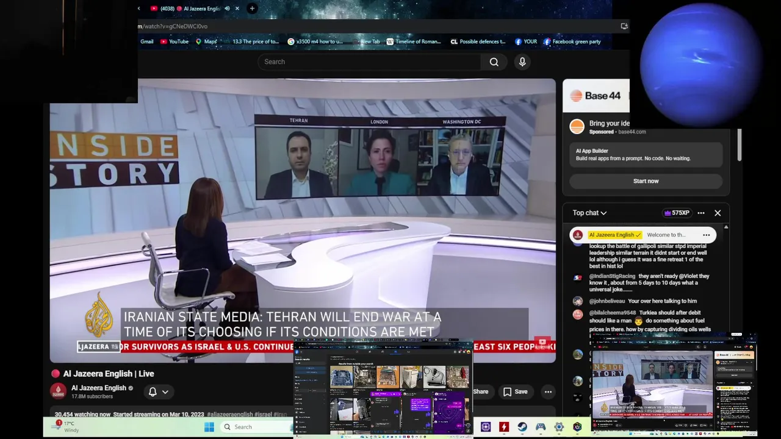781x439 pixels.
Task: Save video with bookmark Save button
Action: coord(516,392)
